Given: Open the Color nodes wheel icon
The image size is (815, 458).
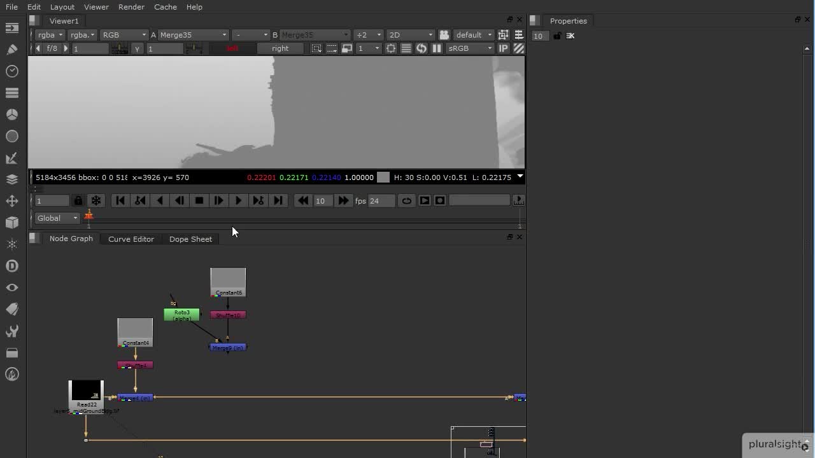Looking at the screenshot, I should pos(12,114).
